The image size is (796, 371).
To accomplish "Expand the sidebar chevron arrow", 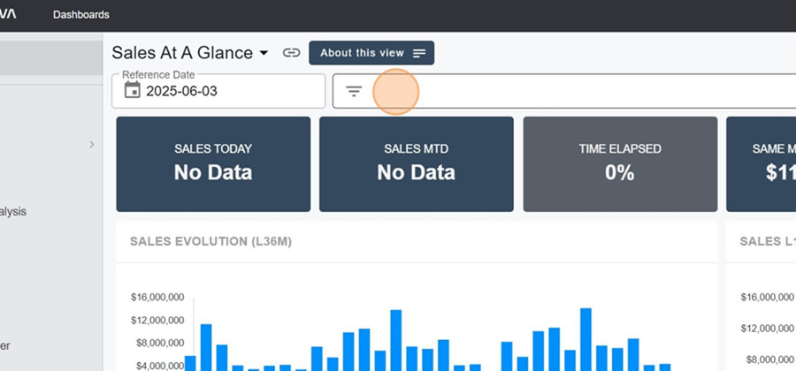I will tap(92, 145).
